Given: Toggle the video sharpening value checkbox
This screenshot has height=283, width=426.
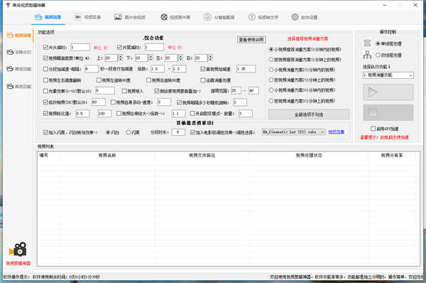Looking at the screenshot, I should coord(45,113).
